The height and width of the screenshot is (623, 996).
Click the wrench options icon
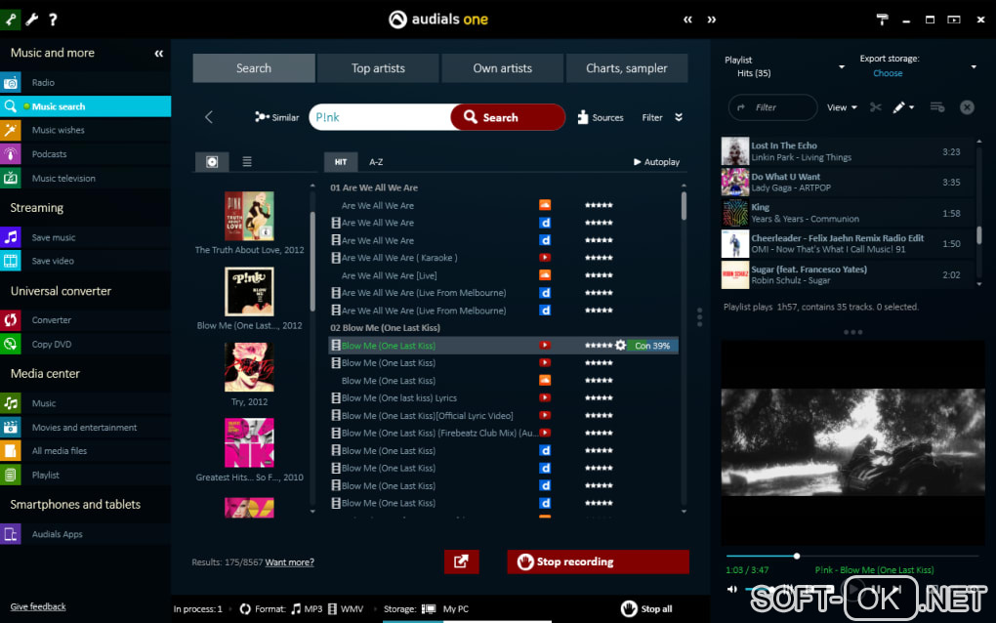[32, 20]
